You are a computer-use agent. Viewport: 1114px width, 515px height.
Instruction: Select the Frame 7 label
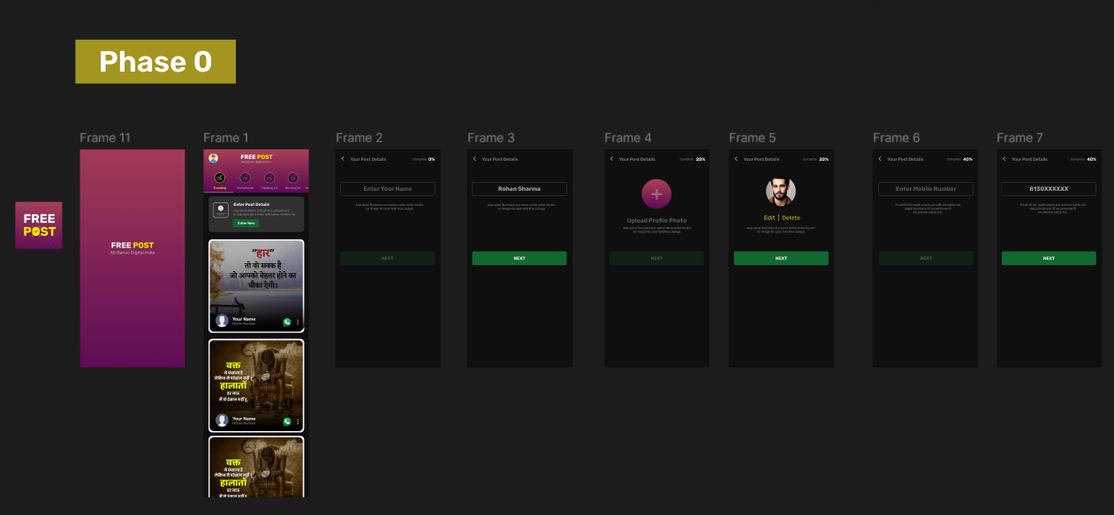pos(1019,138)
